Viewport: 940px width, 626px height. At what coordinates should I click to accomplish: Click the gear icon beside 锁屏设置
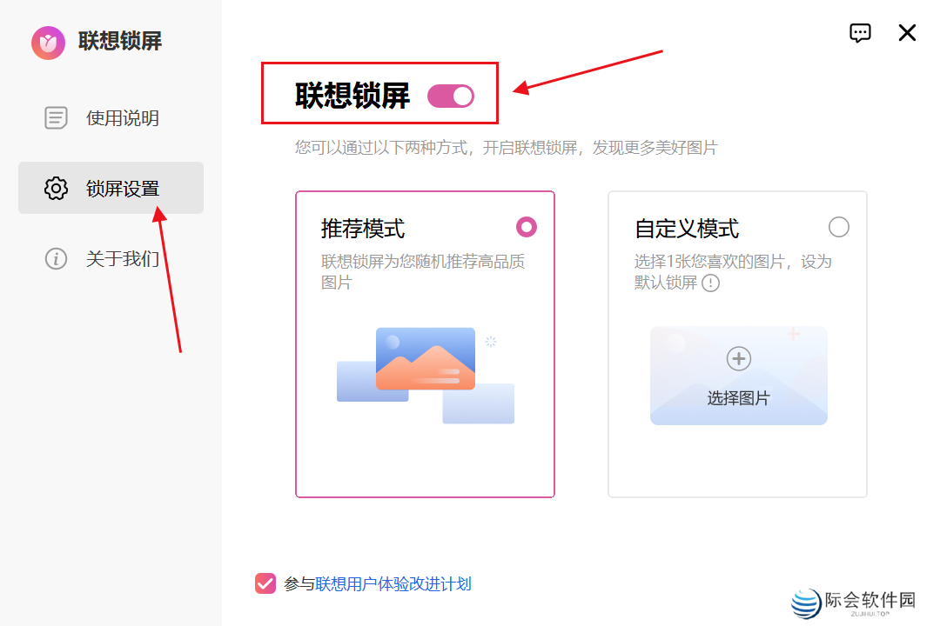56,188
